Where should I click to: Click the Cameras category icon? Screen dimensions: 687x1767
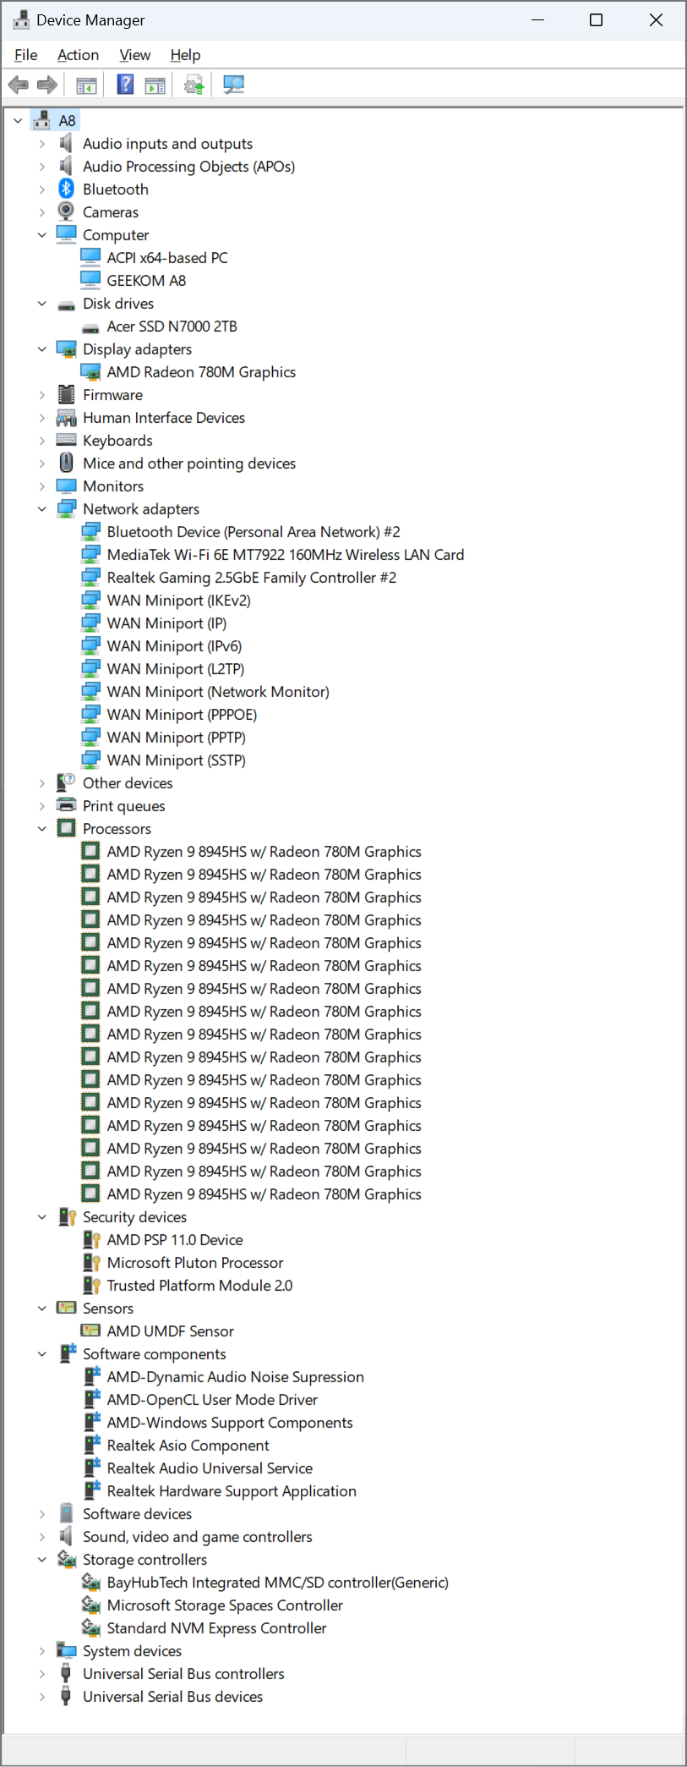(66, 211)
